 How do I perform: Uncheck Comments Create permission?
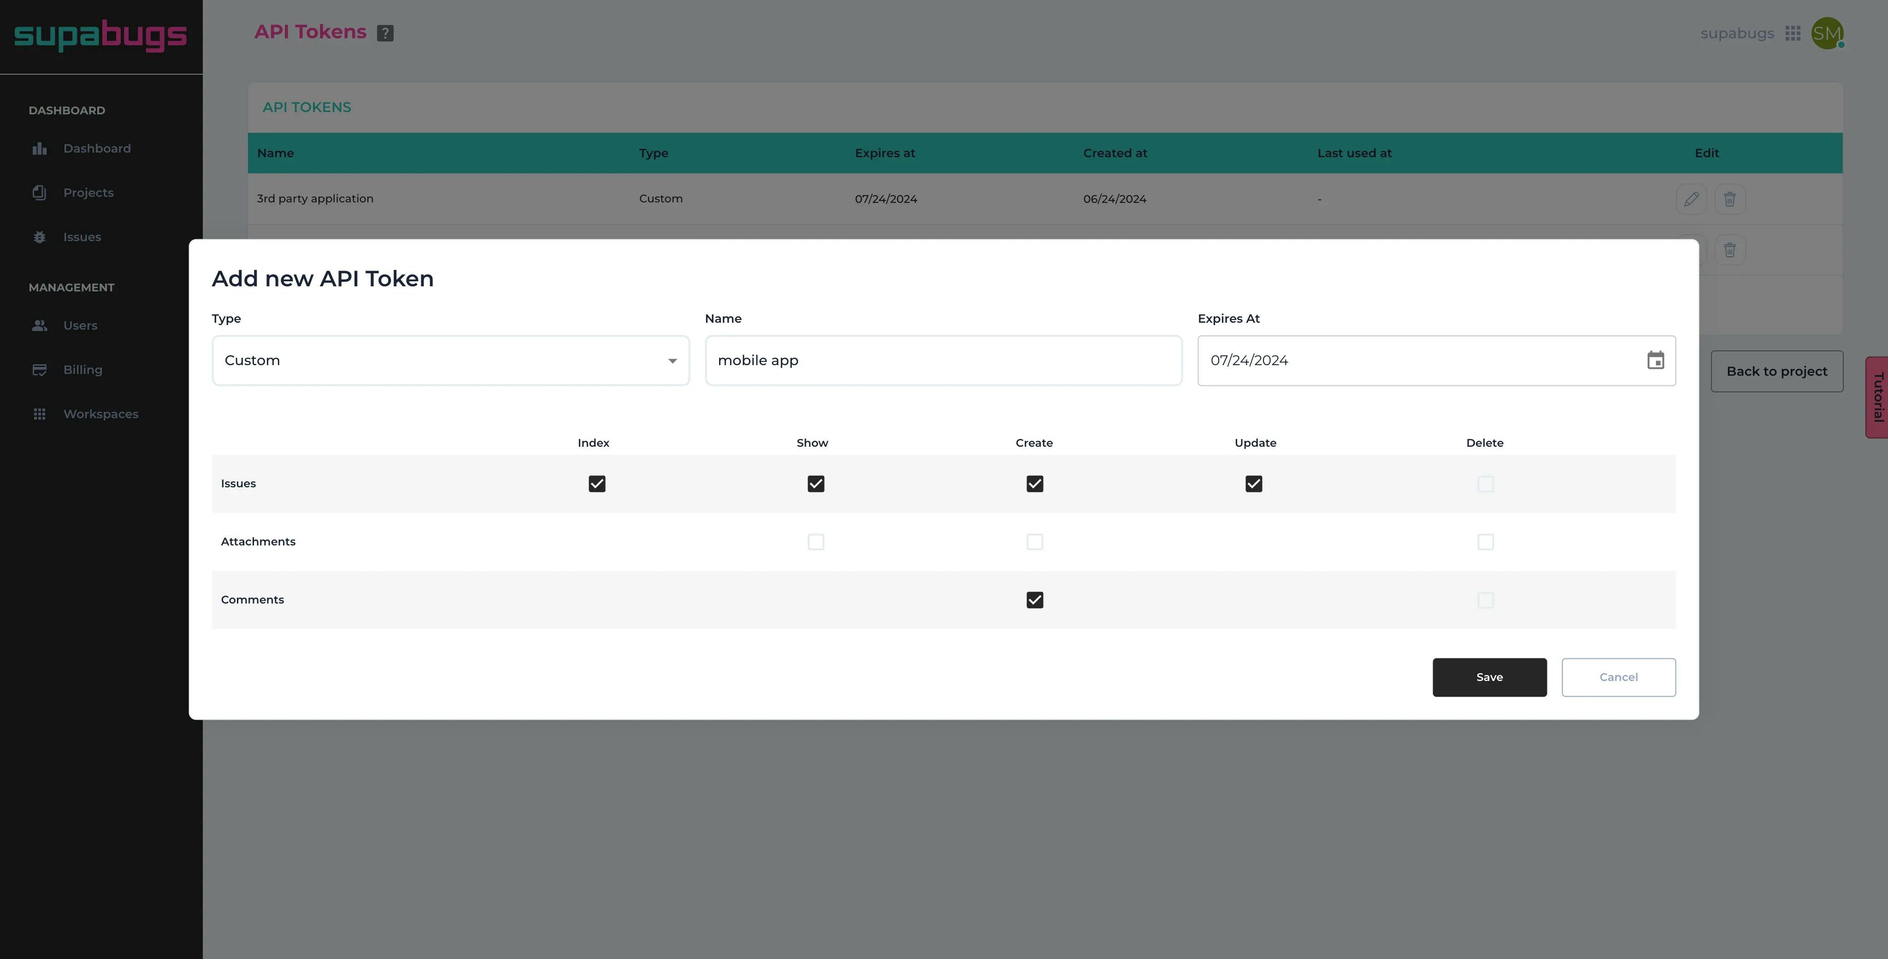click(1034, 600)
